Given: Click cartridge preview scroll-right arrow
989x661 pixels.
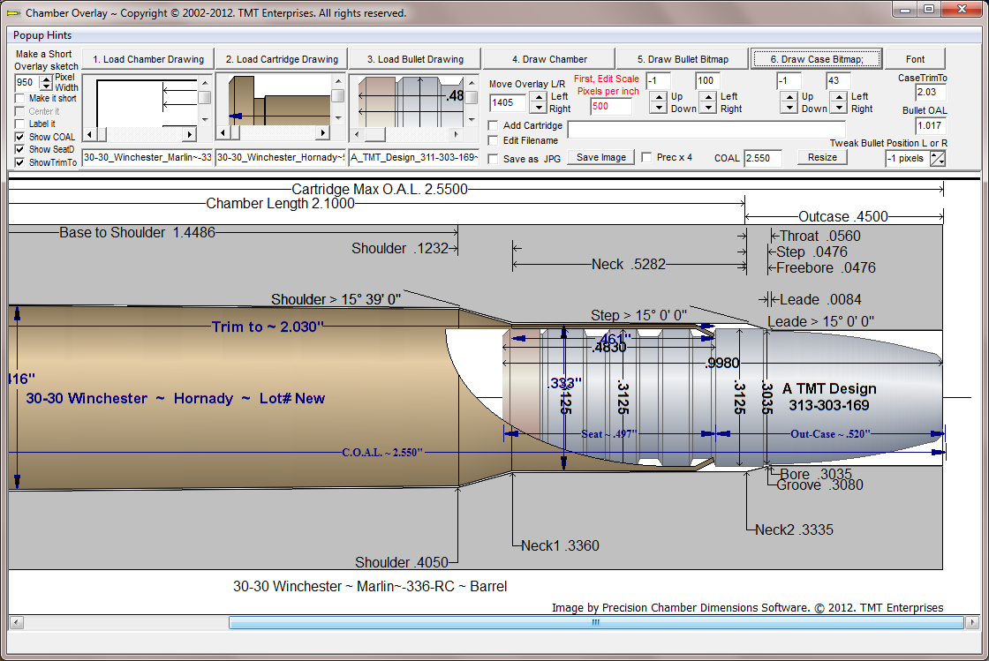Looking at the screenshot, I should coord(323,133).
